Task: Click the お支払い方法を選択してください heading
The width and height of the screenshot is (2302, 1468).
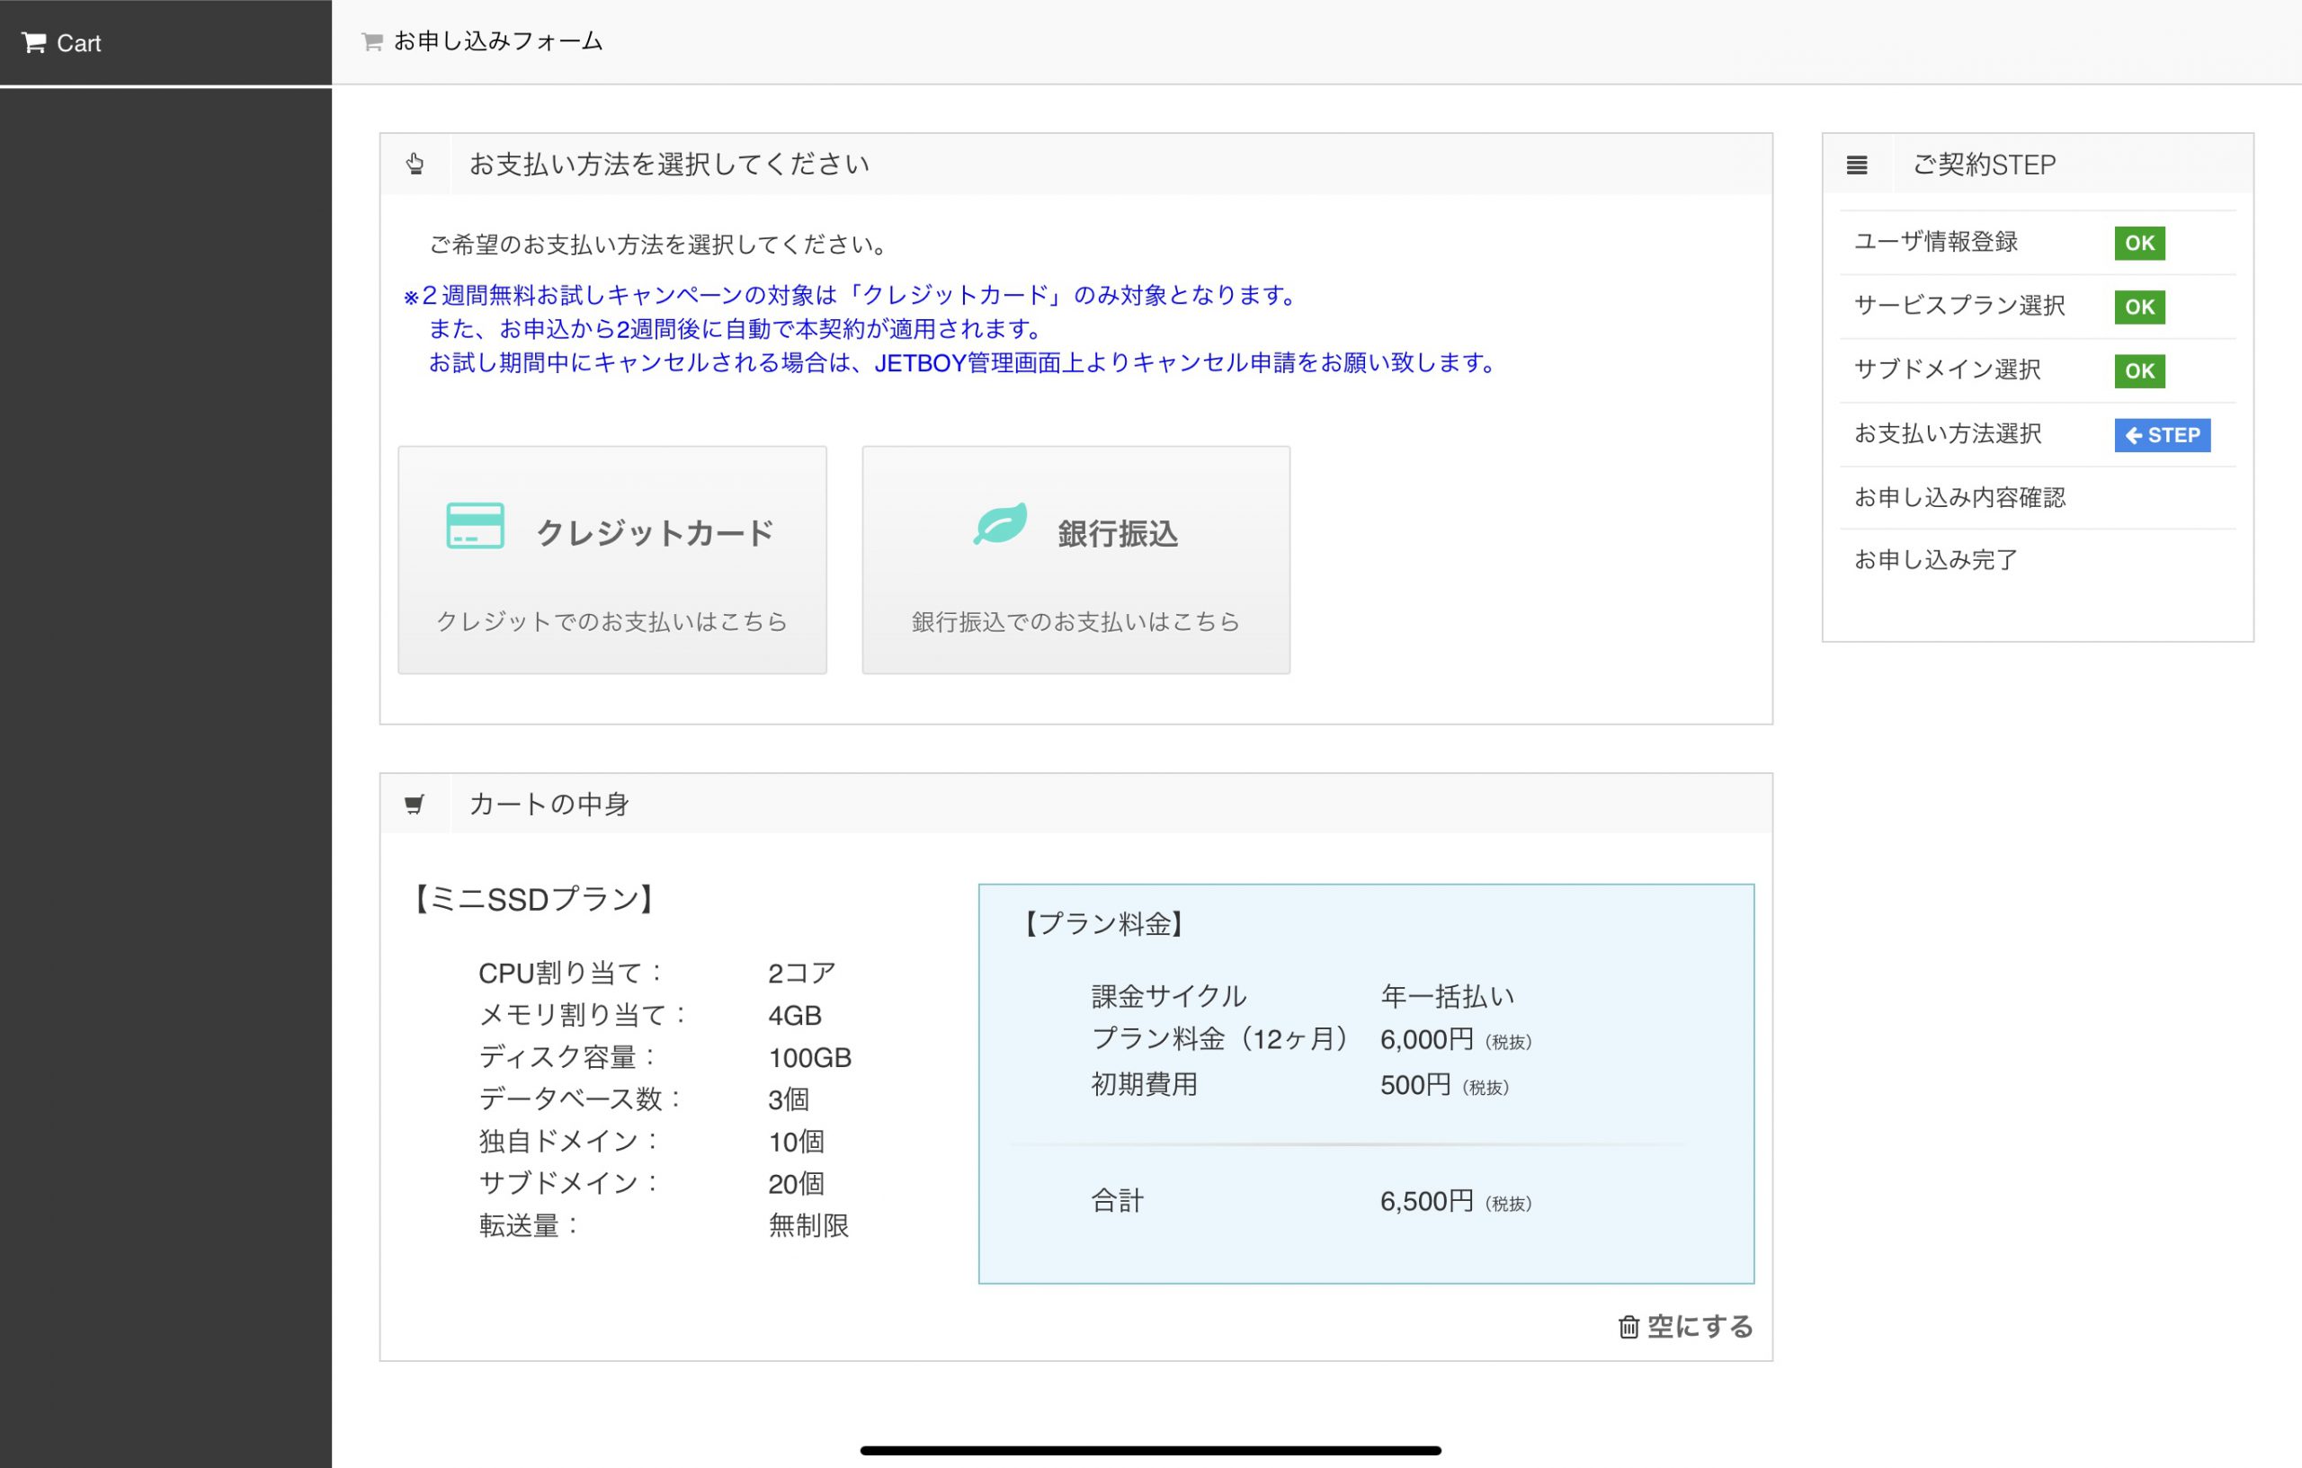Action: tap(669, 165)
